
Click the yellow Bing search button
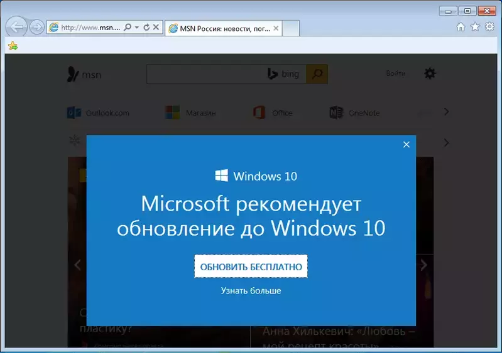coord(317,74)
